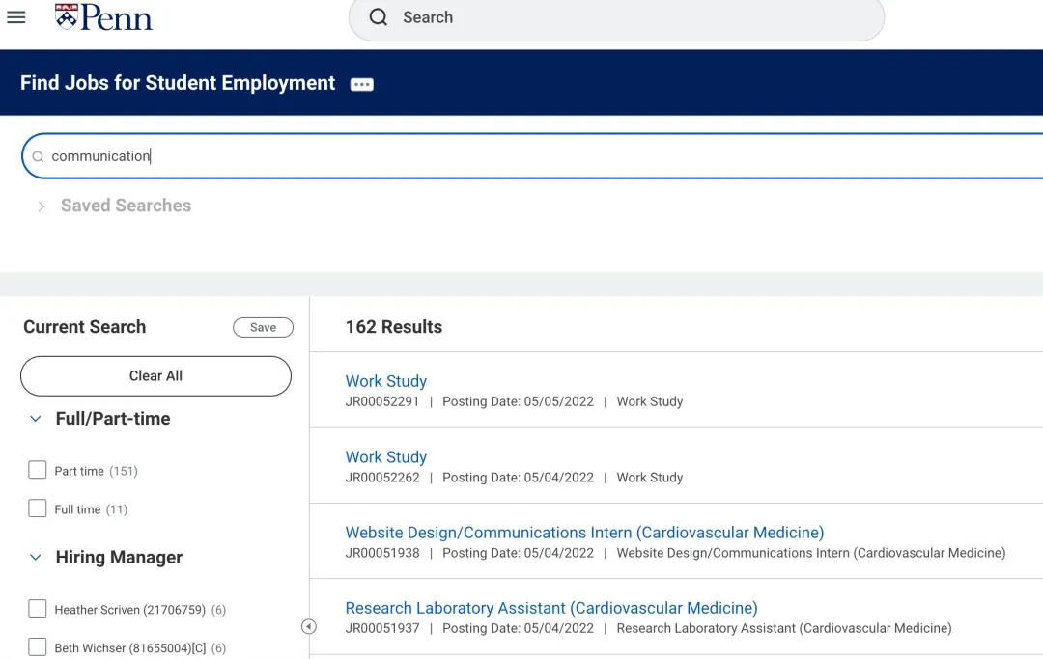Check the Part time filter
Viewport: 1043px width, 659px height.
click(38, 471)
